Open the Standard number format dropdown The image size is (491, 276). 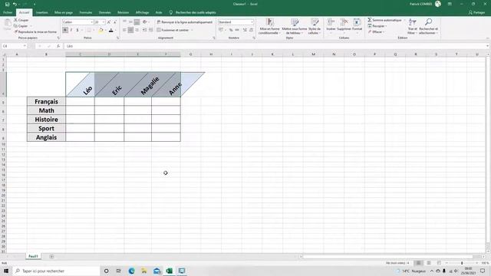pyautogui.click(x=252, y=22)
